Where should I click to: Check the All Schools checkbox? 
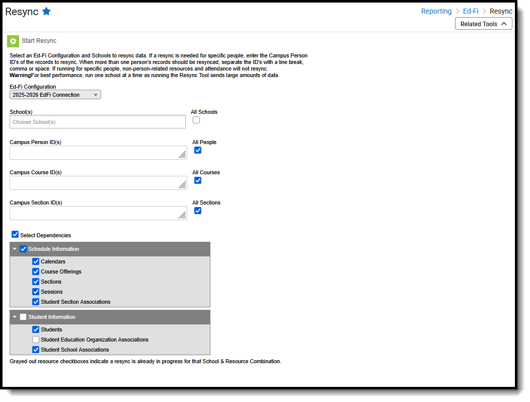pyautogui.click(x=196, y=120)
